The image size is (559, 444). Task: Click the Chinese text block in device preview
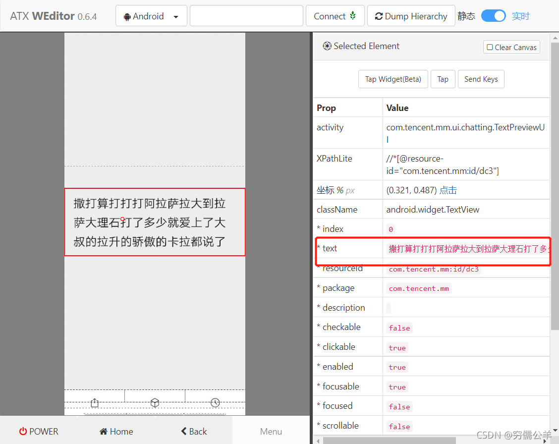coord(155,222)
